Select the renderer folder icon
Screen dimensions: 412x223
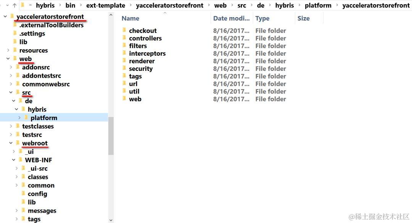tap(124, 61)
